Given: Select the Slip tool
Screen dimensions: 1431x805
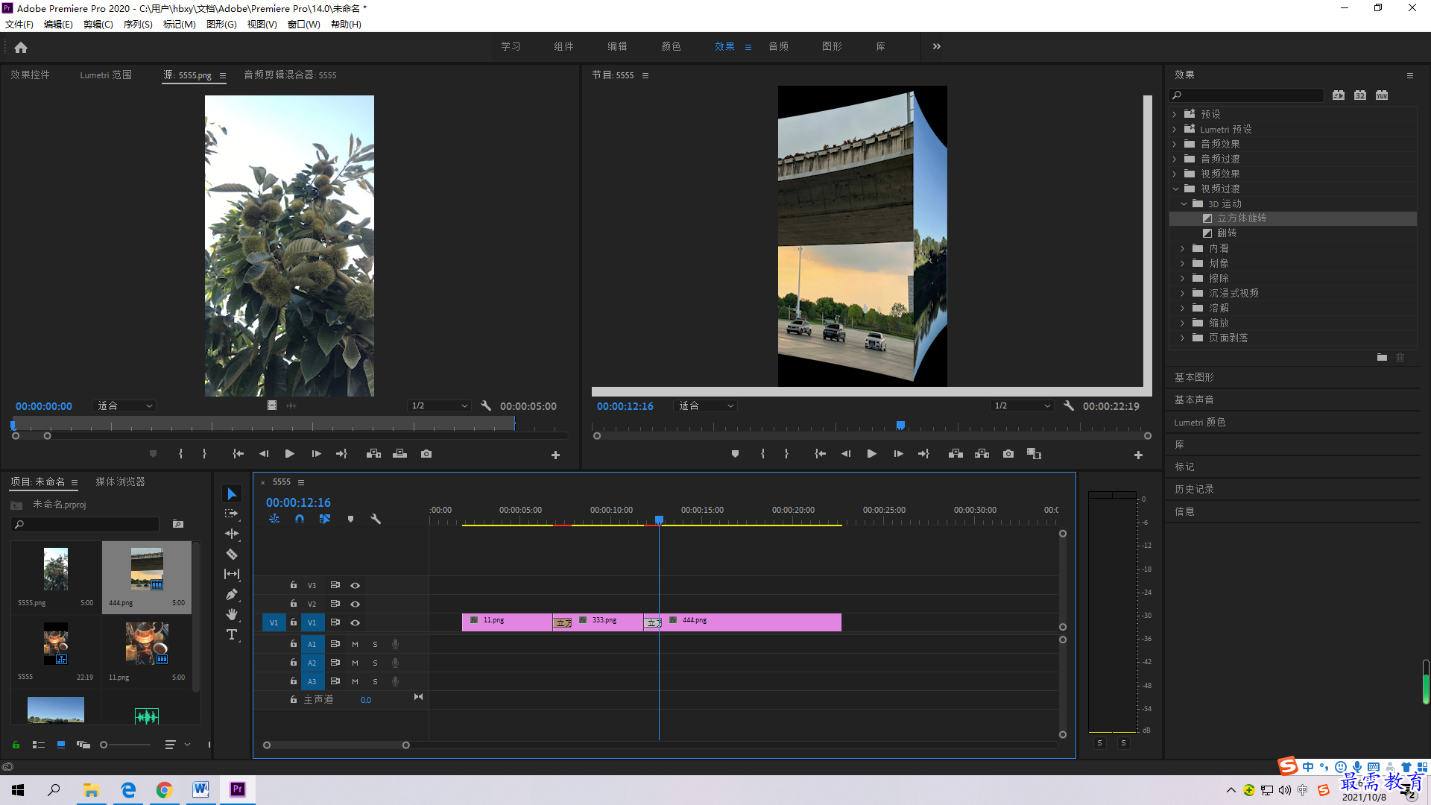Looking at the screenshot, I should (x=232, y=574).
